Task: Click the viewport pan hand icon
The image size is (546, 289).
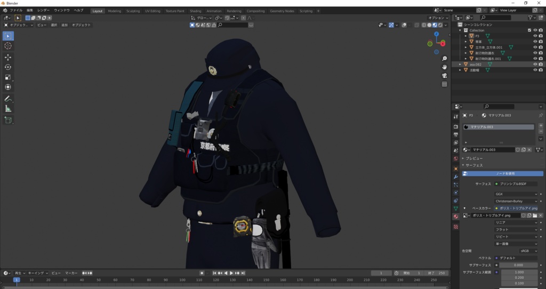Action: click(x=444, y=67)
